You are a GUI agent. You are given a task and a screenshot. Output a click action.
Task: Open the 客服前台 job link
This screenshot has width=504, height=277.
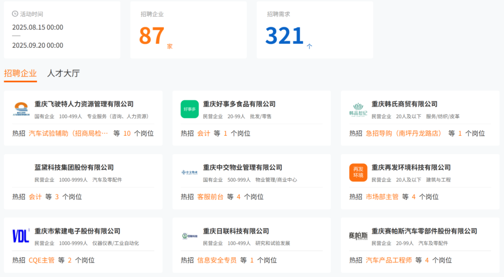(210, 197)
